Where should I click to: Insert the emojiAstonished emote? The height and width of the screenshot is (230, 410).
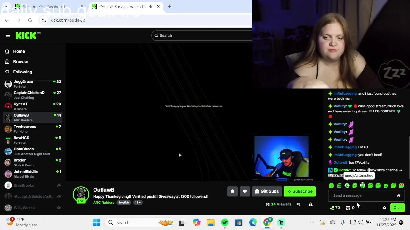[347, 185]
